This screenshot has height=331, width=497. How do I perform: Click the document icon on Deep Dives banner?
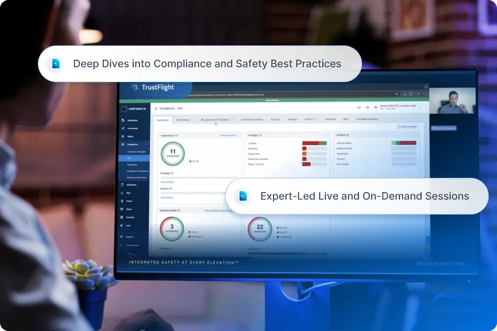click(x=56, y=64)
